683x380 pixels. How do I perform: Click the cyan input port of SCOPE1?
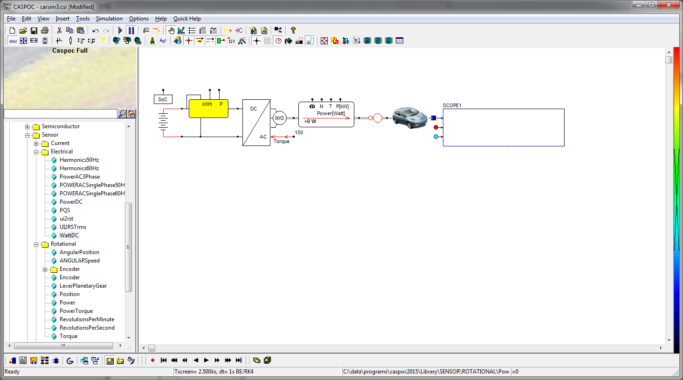click(x=436, y=137)
